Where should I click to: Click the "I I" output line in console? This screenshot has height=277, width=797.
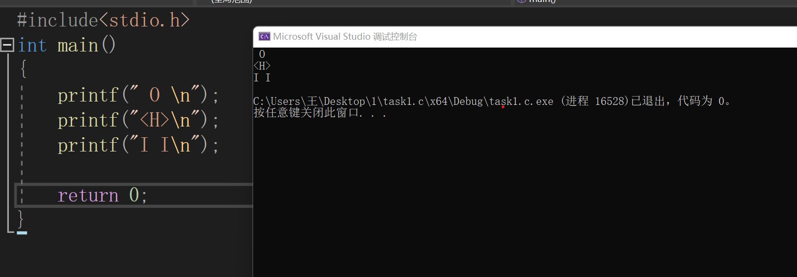pos(262,77)
